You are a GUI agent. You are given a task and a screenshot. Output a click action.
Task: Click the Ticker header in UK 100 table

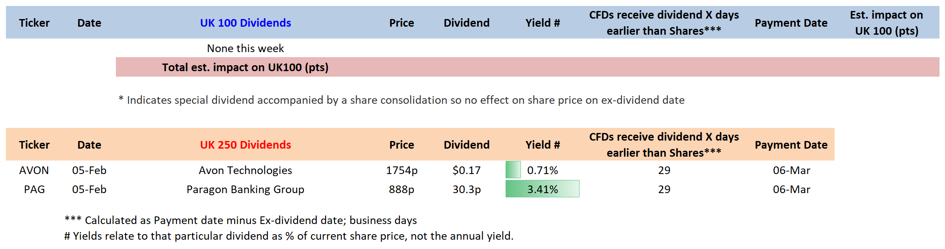pos(34,23)
